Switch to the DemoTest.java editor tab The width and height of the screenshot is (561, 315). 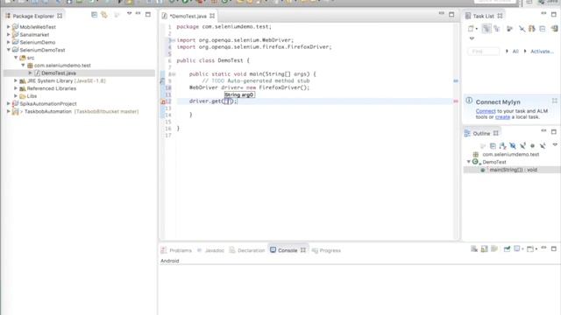(x=188, y=16)
